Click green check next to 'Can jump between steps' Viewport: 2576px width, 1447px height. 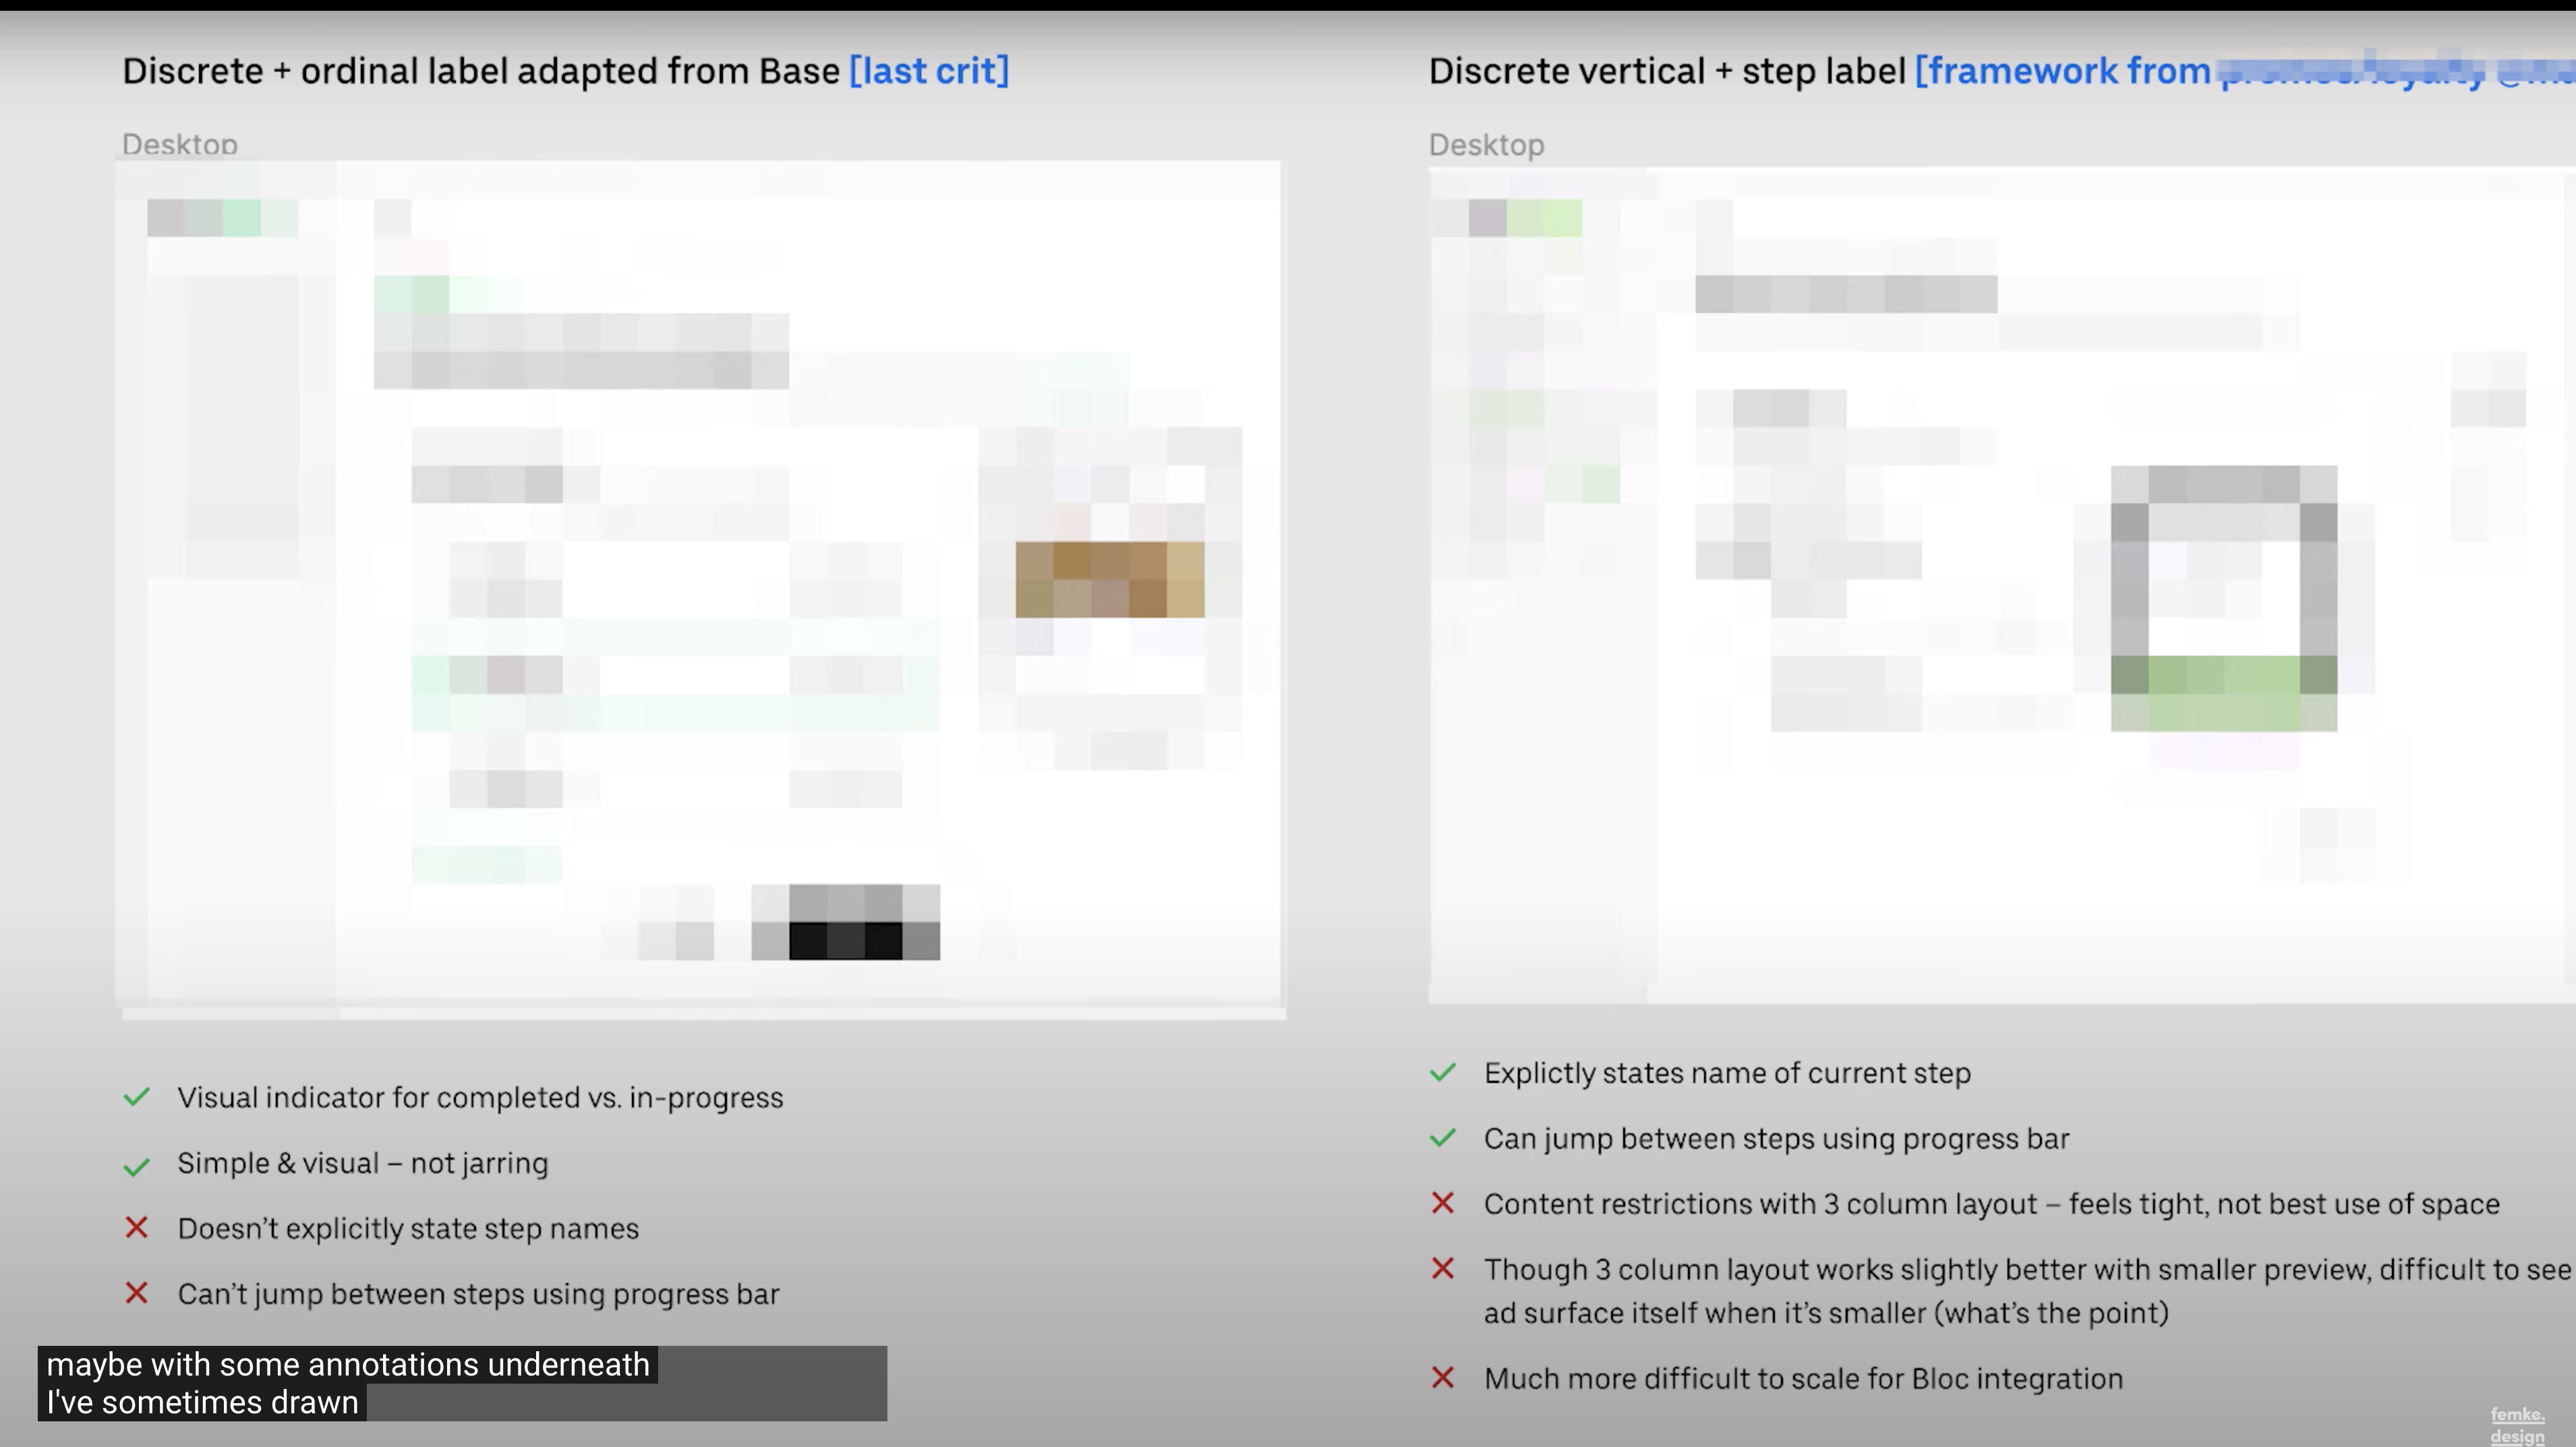[x=1442, y=1138]
